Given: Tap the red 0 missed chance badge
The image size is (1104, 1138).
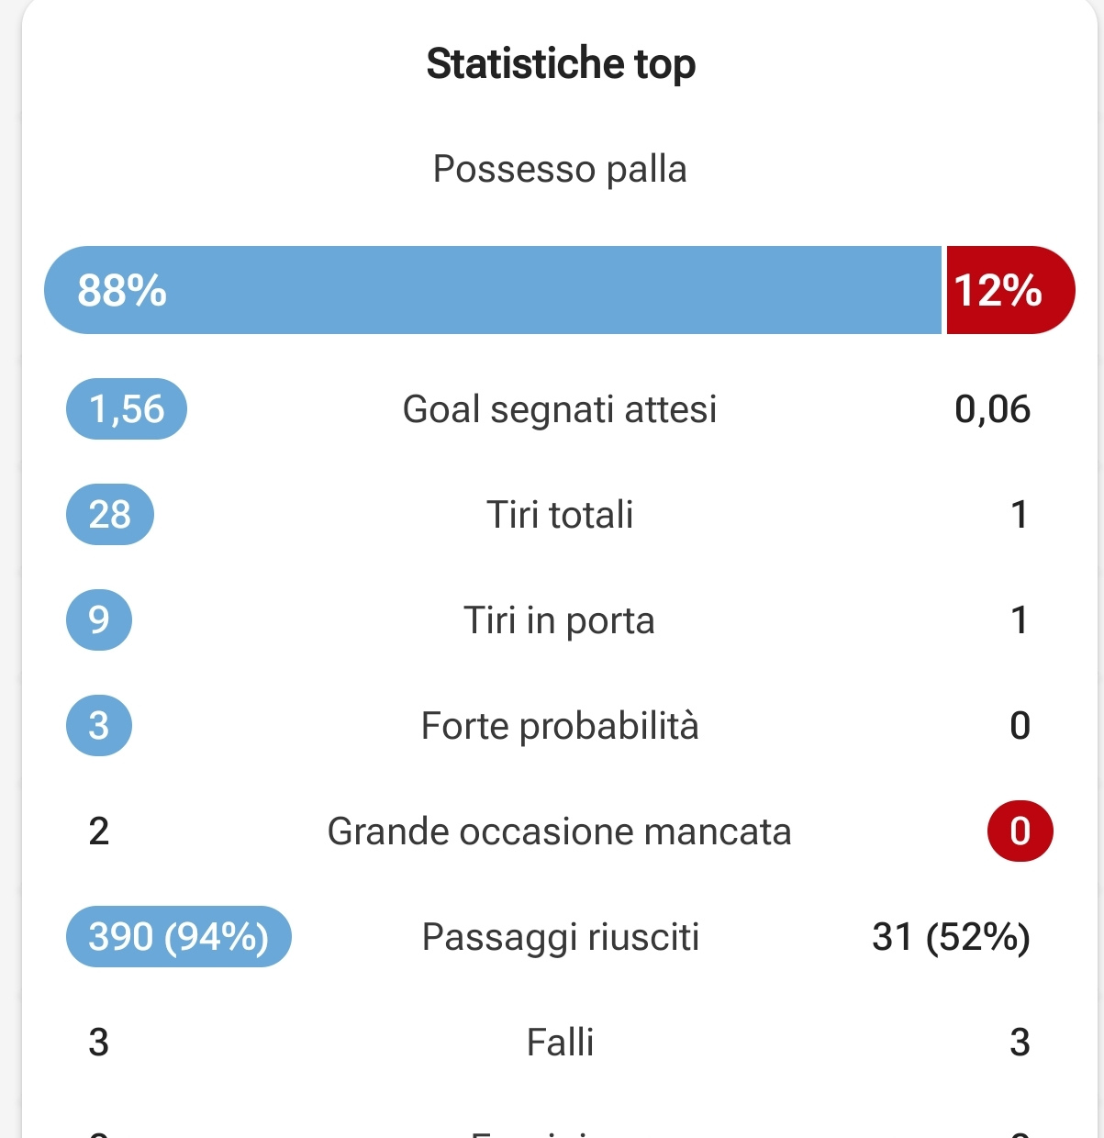Looking at the screenshot, I should pos(1020,831).
